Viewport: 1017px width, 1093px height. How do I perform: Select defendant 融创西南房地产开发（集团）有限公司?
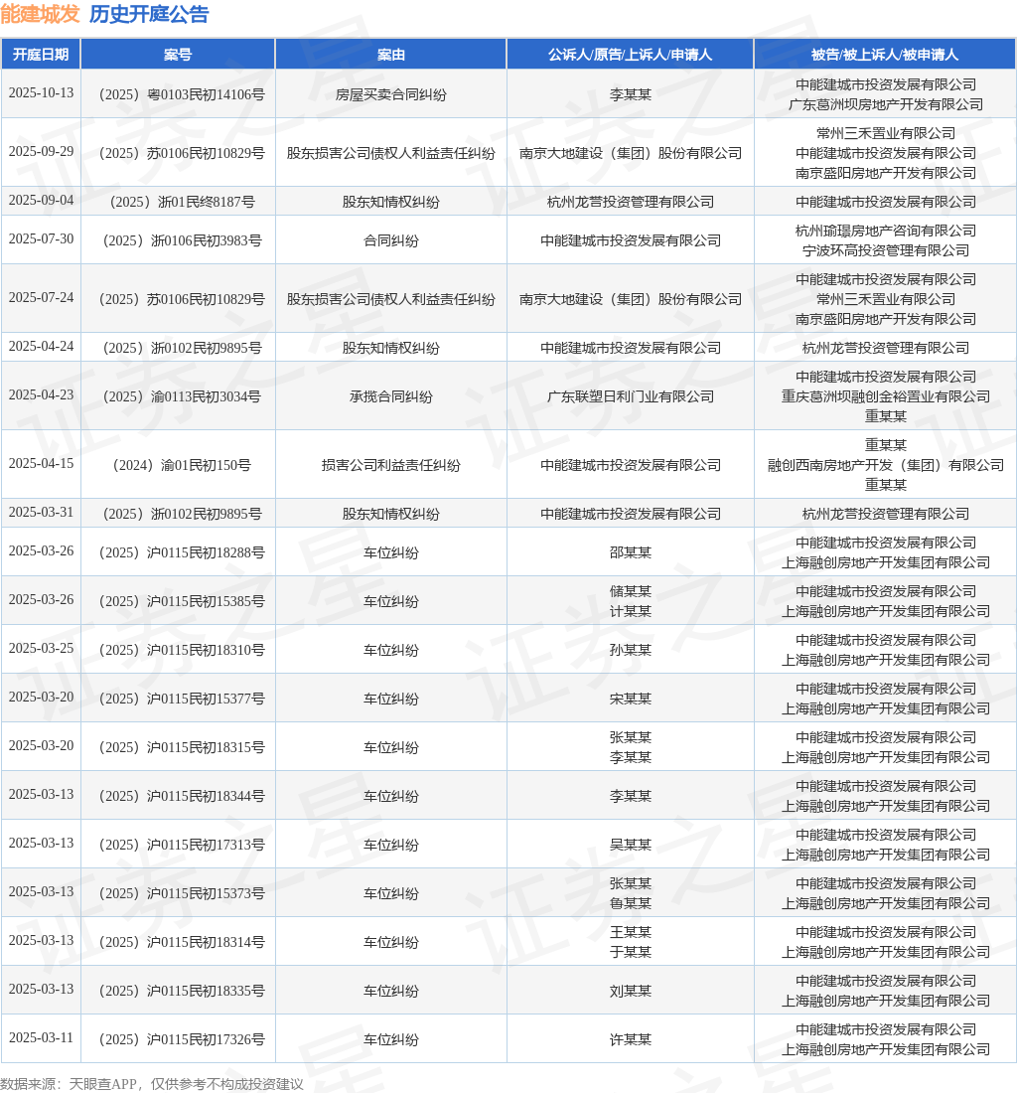click(x=885, y=465)
